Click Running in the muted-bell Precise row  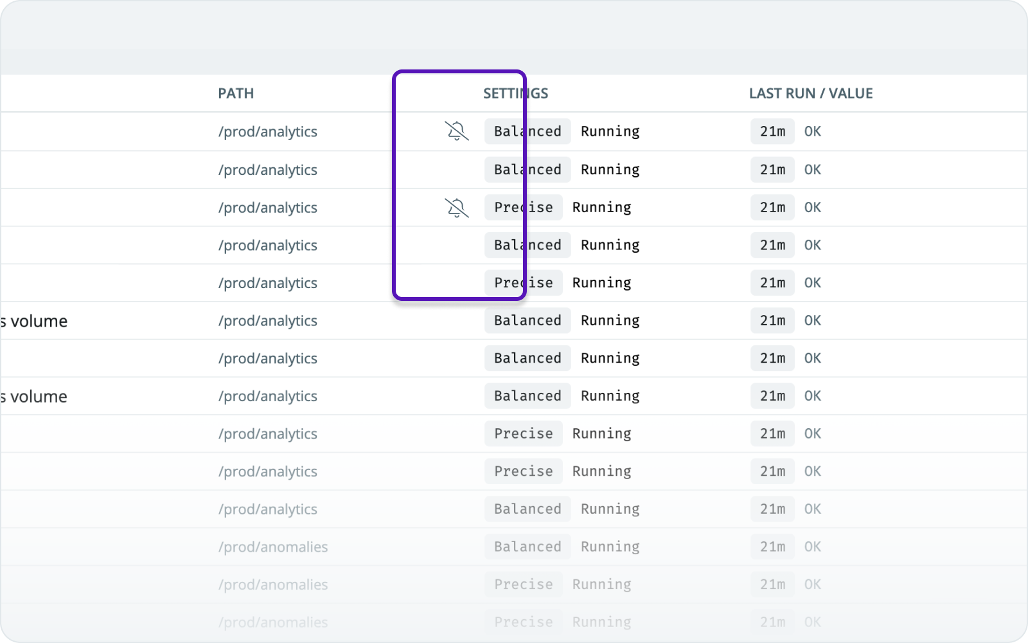(602, 207)
